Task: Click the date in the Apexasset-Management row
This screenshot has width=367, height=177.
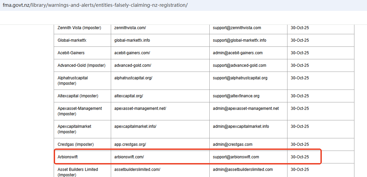Action: pos(300,109)
